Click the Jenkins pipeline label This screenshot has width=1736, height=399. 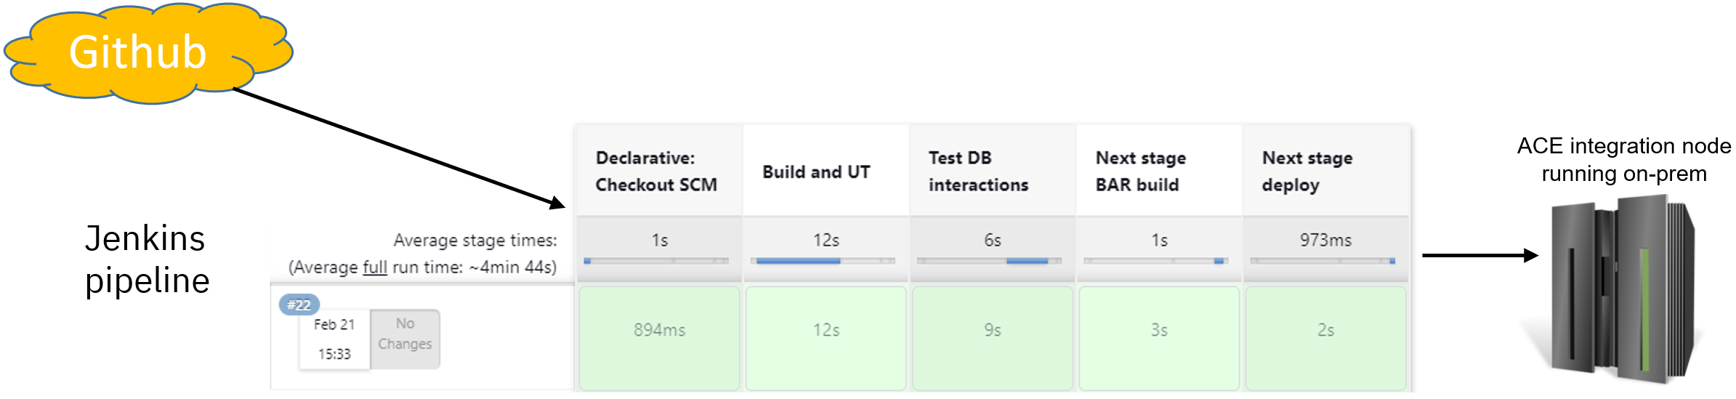[147, 259]
